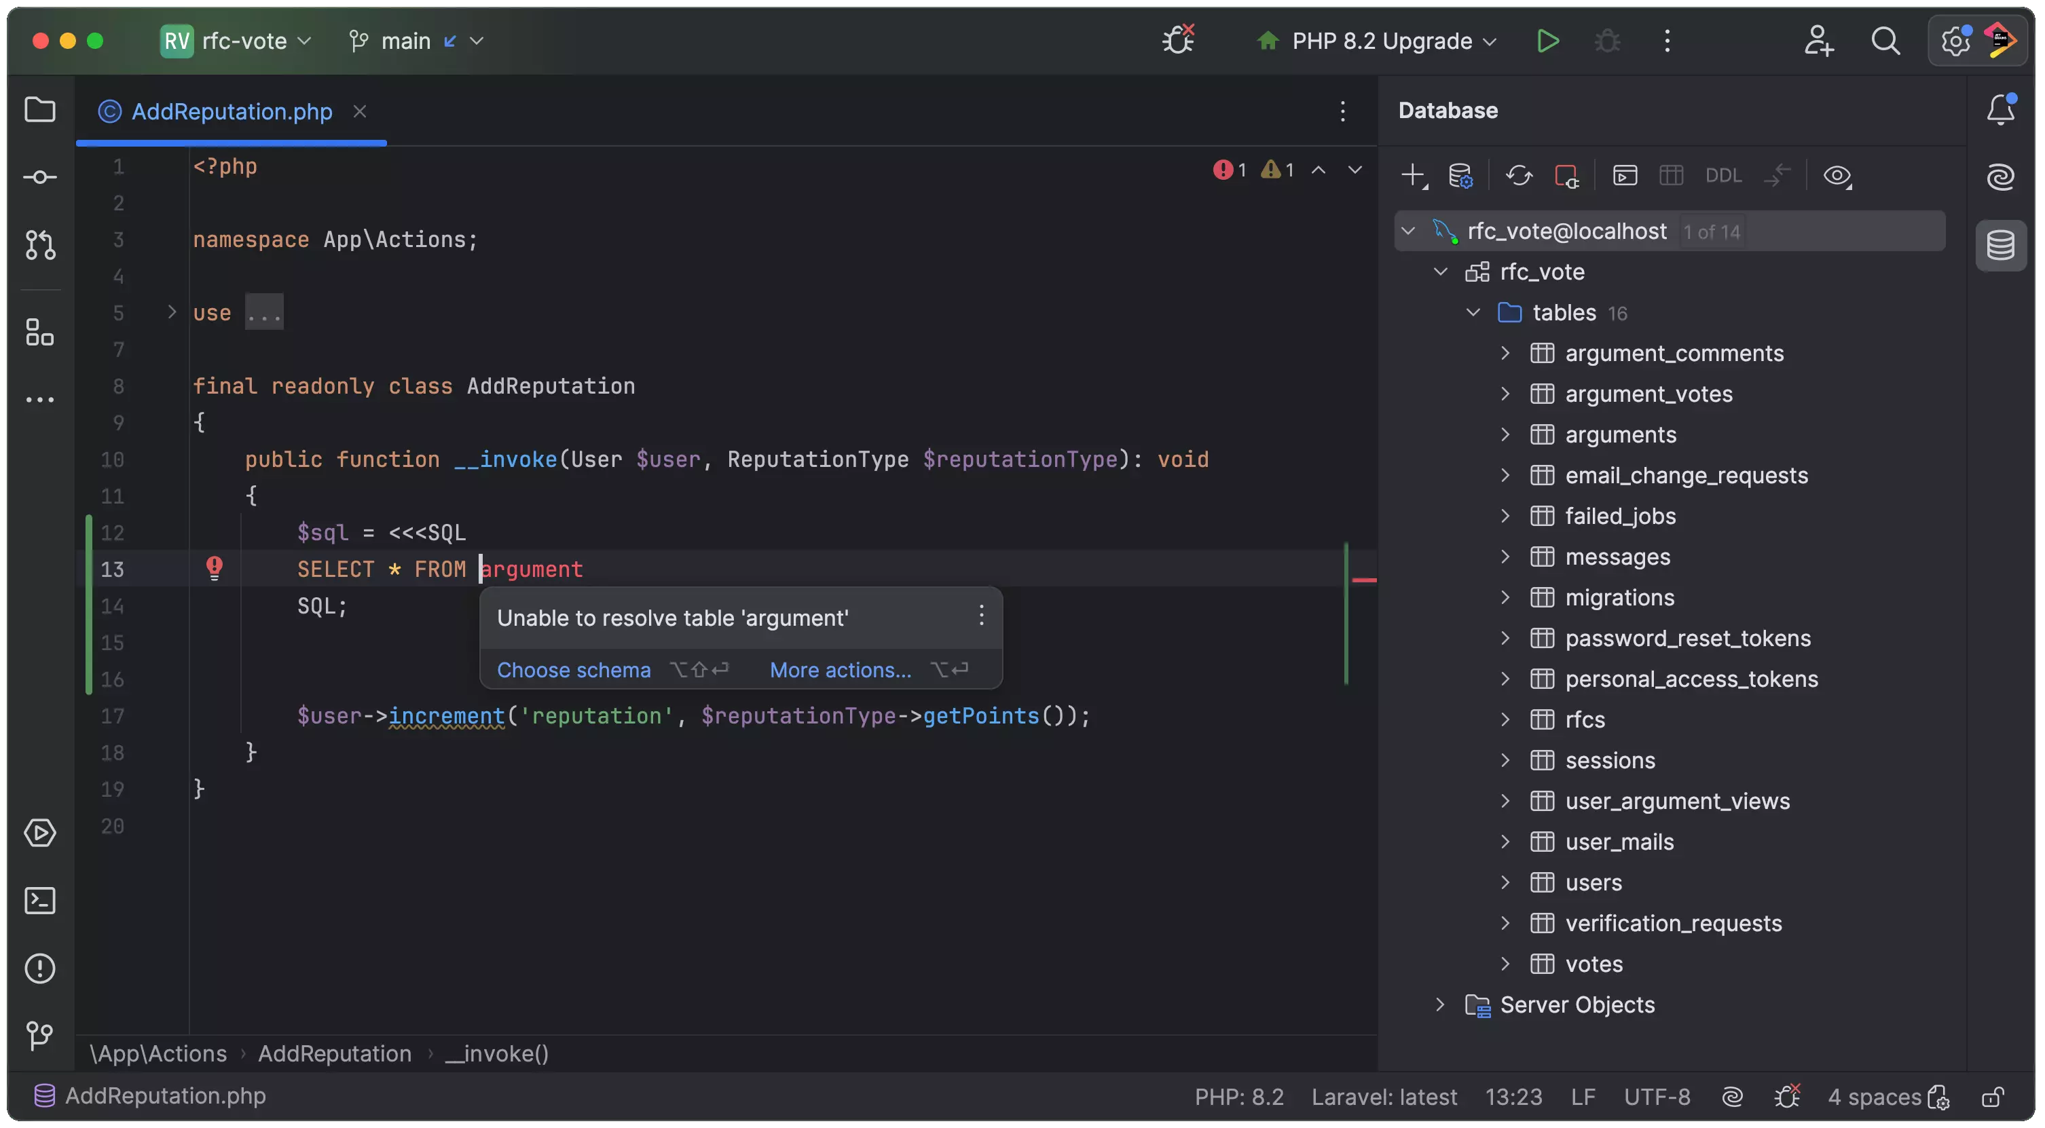Toggle DDL view in Database toolbar
Viewport: 2045px width, 1128px height.
tap(1723, 174)
